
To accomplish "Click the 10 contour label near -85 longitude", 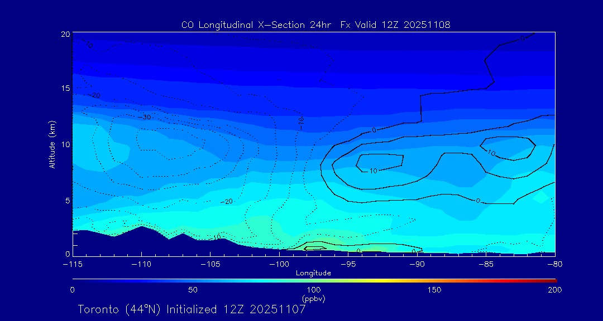I will coord(491,153).
